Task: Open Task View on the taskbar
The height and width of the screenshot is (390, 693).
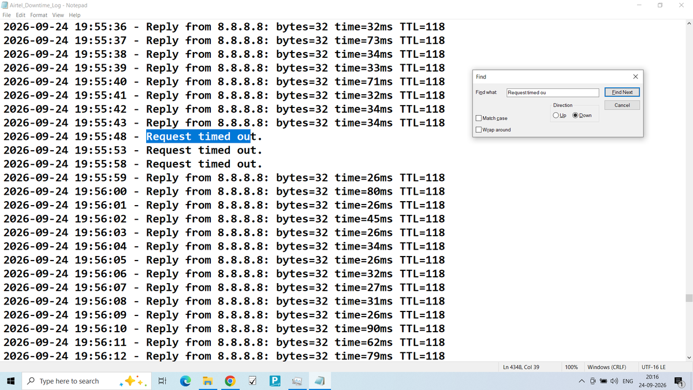Action: [162, 381]
